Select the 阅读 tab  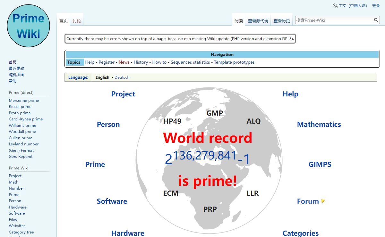(239, 21)
